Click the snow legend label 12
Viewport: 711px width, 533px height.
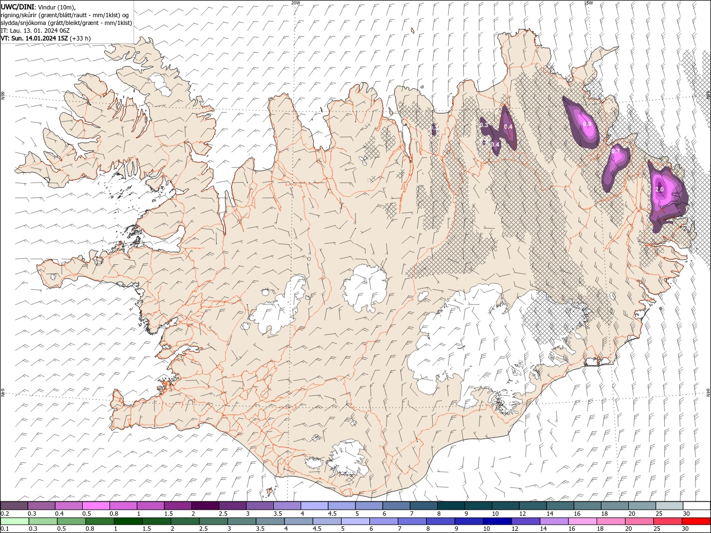click(522, 514)
